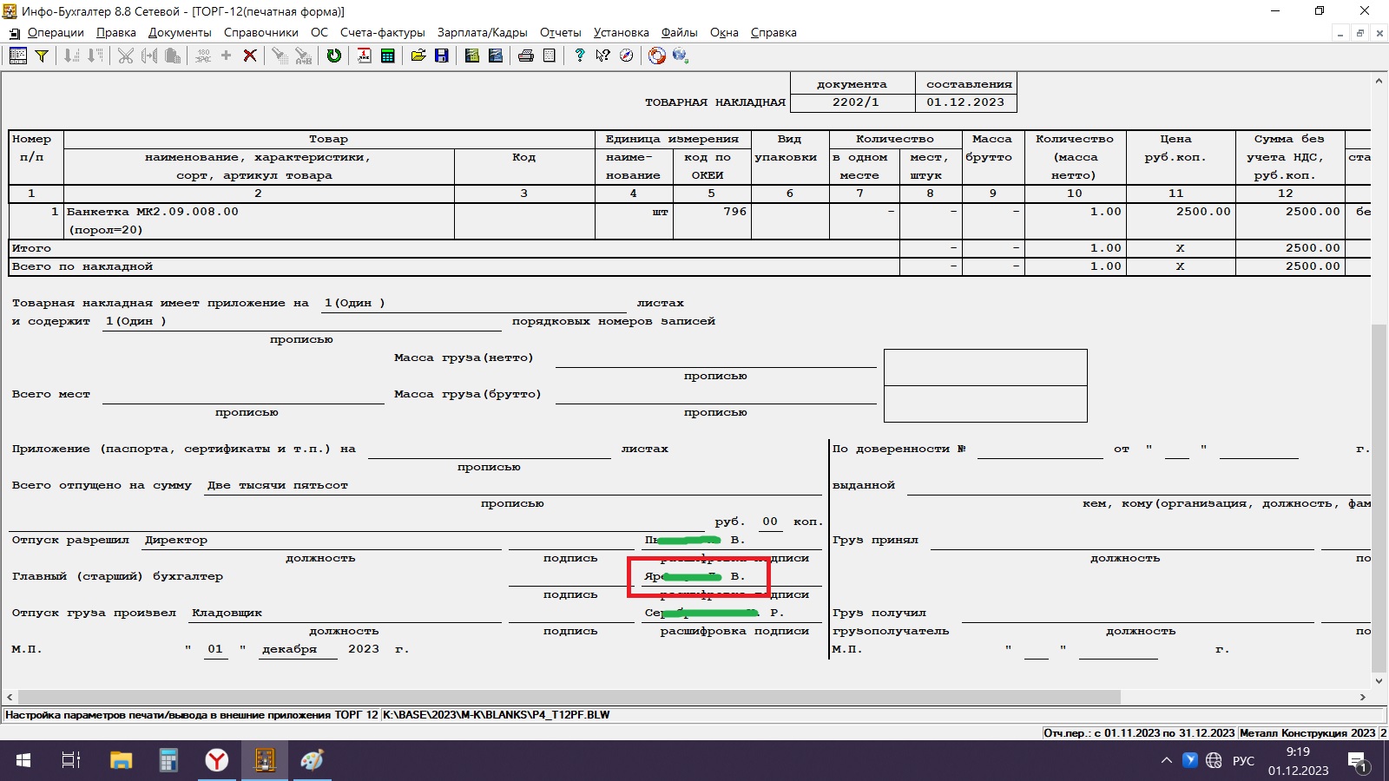Click the open folder icon

418,56
